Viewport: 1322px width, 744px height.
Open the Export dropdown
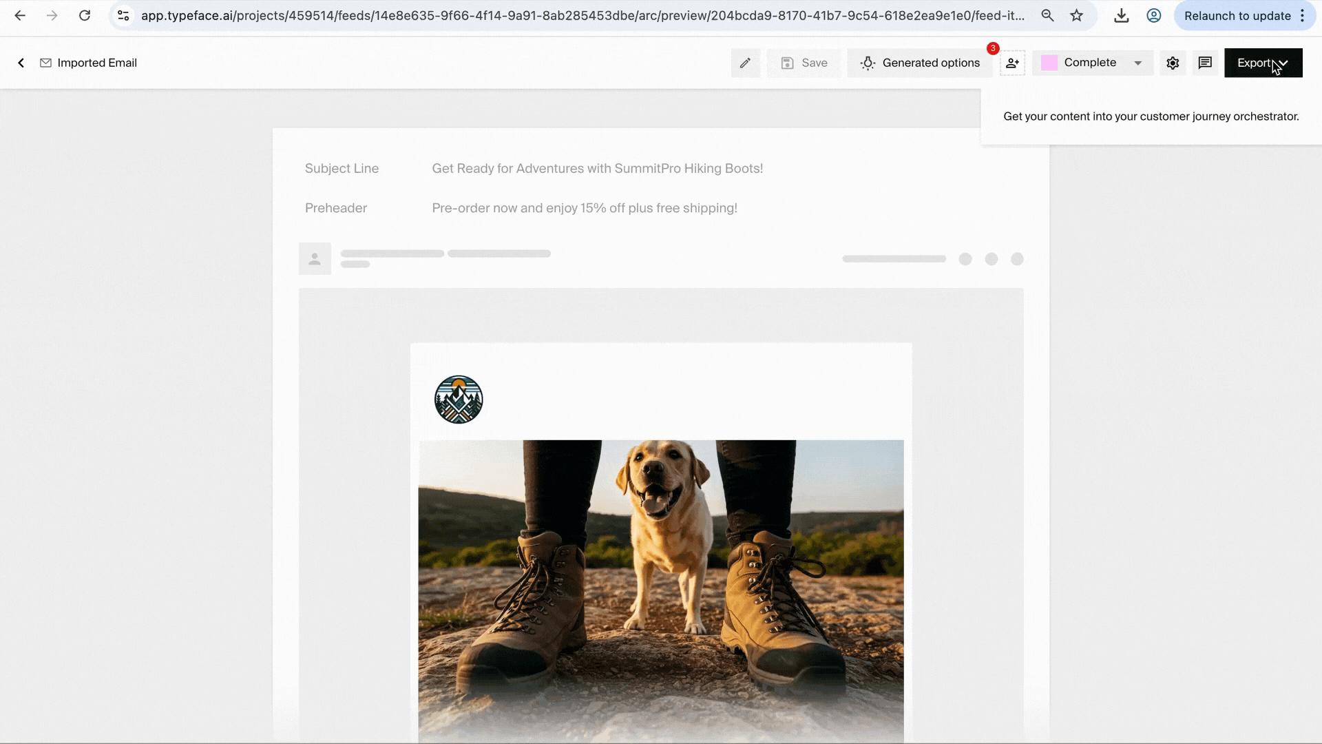click(1262, 63)
